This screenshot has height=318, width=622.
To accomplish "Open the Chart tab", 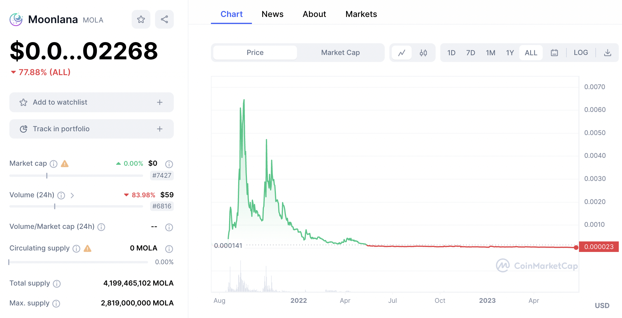I will [x=231, y=14].
